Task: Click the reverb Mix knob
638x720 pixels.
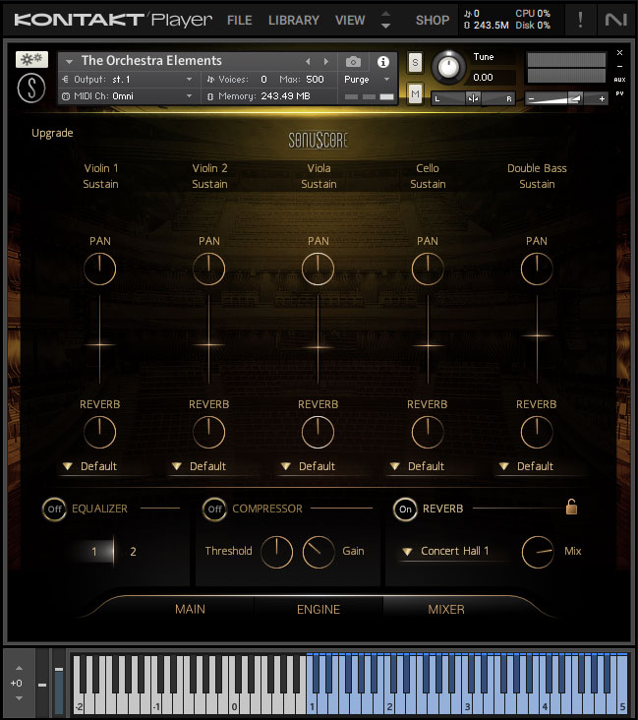Action: tap(538, 552)
